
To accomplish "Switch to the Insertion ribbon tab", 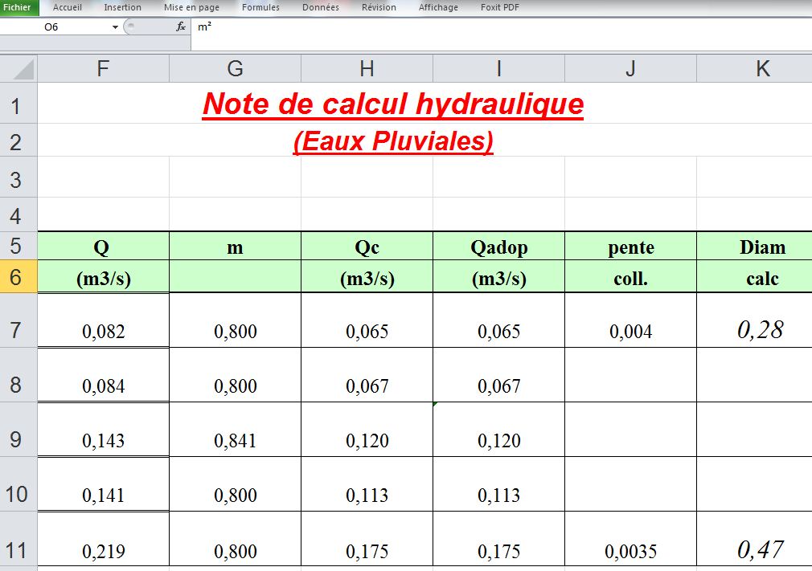I will [x=122, y=7].
